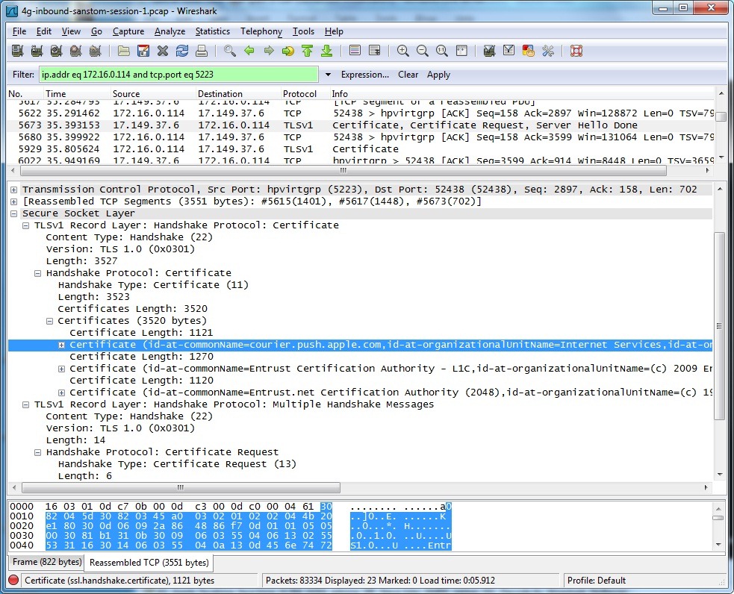Screen dimensions: 734x594
Task: Jump to the first packet
Action: point(308,51)
